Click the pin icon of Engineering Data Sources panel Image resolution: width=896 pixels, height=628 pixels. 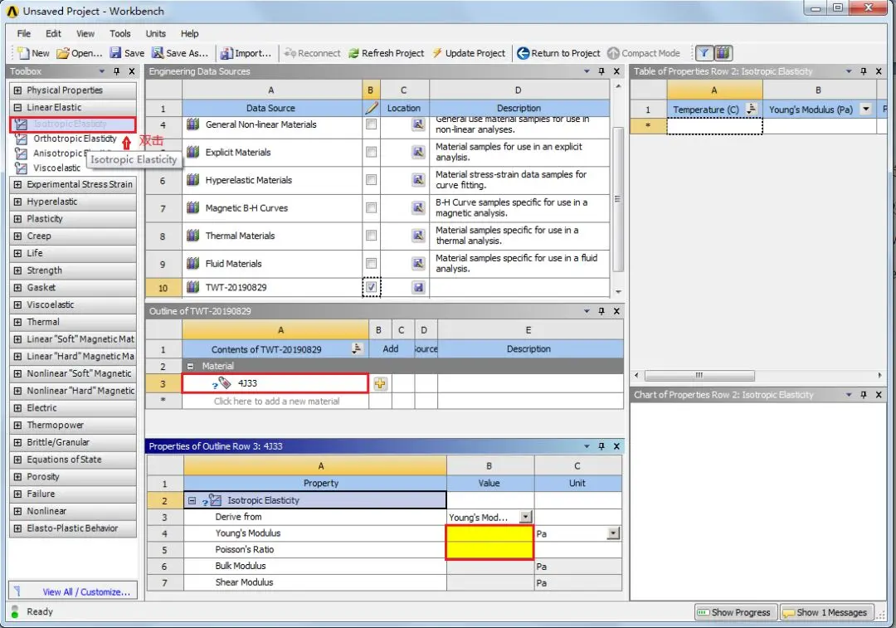601,71
